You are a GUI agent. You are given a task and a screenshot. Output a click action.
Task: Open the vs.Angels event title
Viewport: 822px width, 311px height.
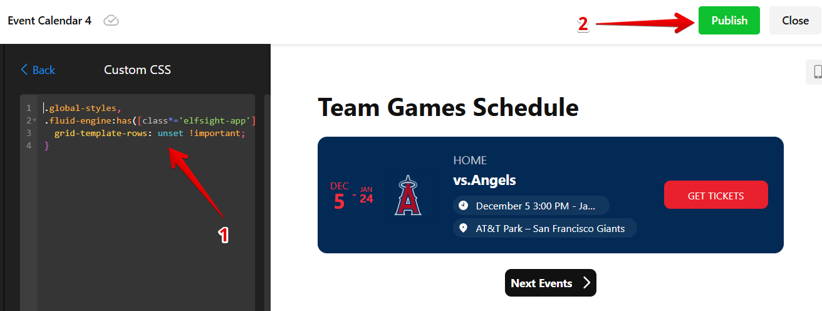point(484,181)
